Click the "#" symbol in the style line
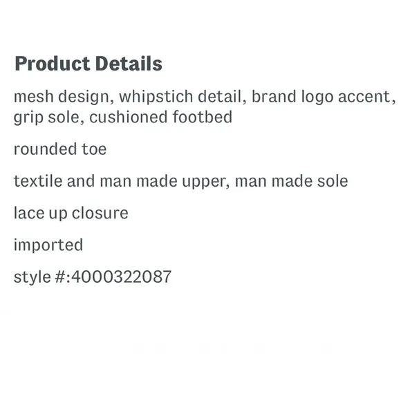The height and width of the screenshot is (401, 401). click(x=60, y=277)
